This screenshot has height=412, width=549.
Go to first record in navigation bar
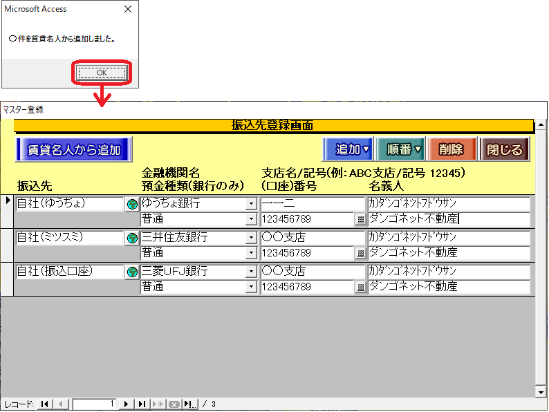[44, 404]
